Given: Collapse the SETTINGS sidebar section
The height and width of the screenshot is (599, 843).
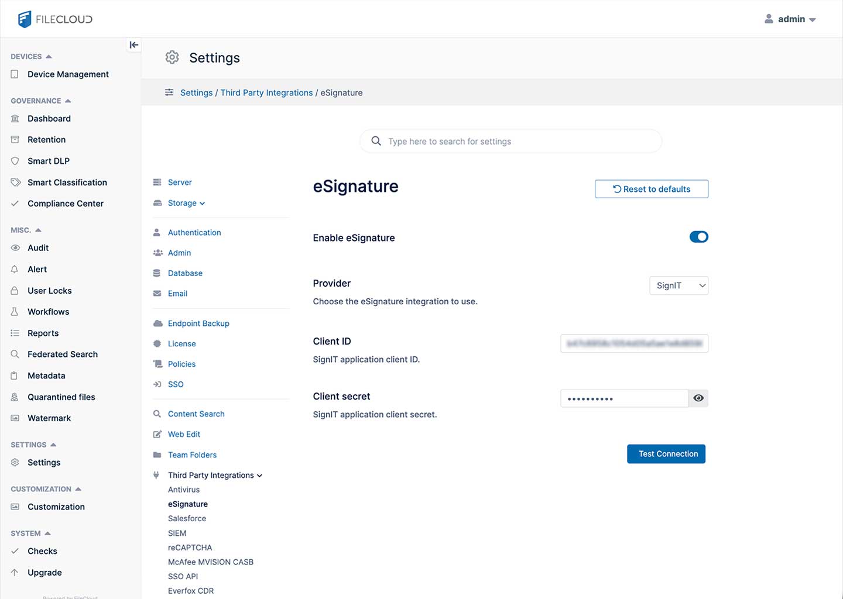Looking at the screenshot, I should pyautogui.click(x=53, y=445).
